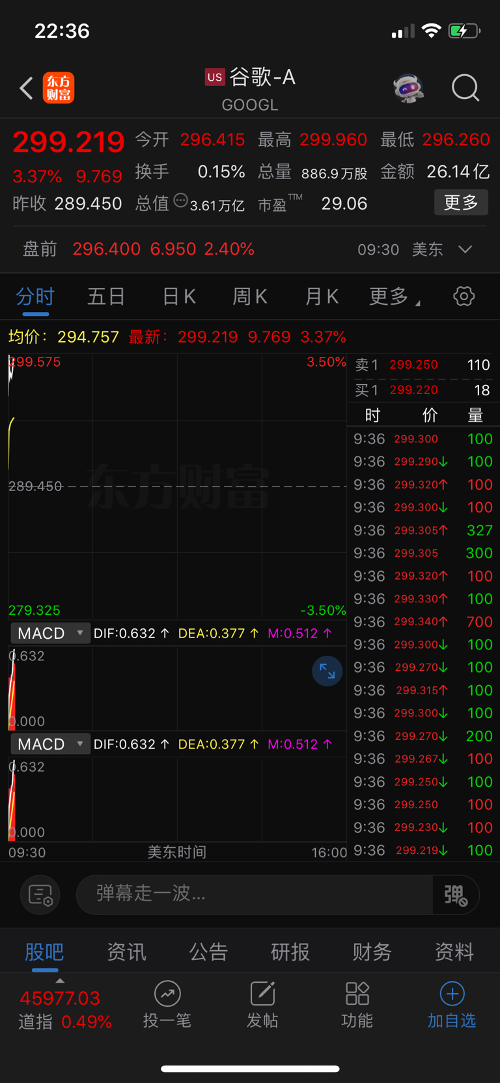Open the 更多 chart period dropdown

395,297
